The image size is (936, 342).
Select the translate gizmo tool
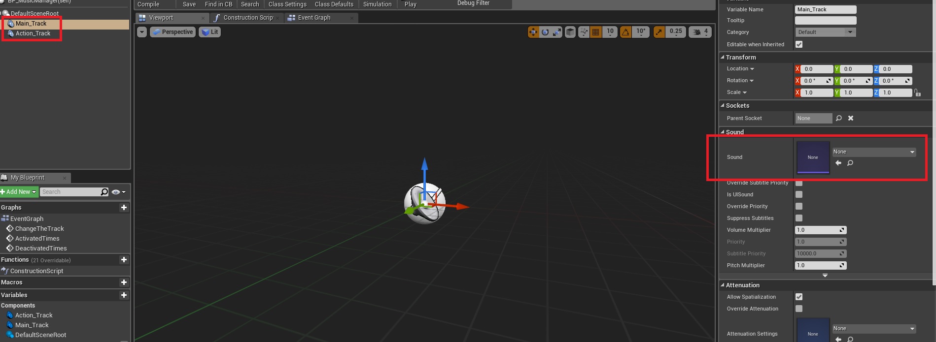coord(533,32)
